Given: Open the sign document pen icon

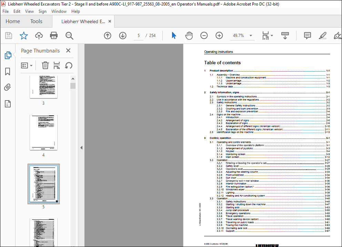Looking at the screenshot, I should tap(338, 36).
